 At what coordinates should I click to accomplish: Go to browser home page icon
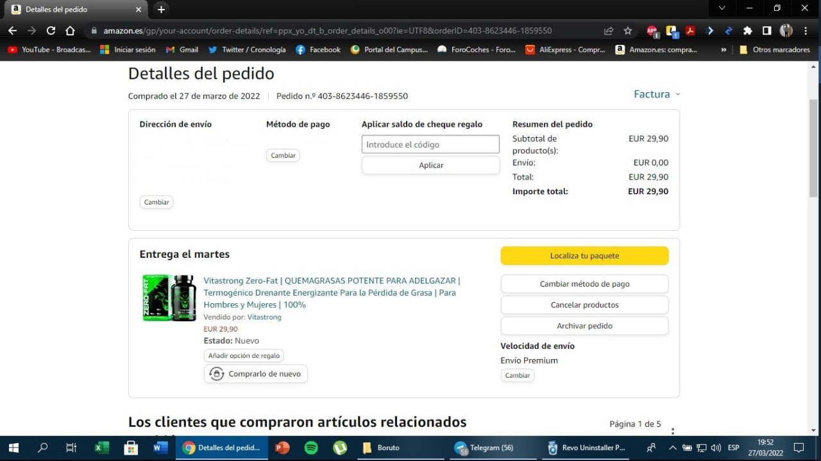point(71,31)
